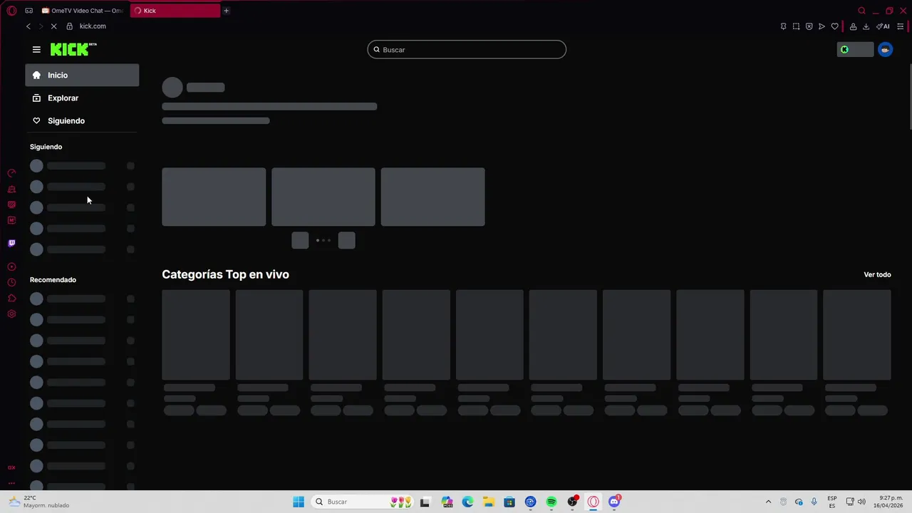
Task: Open the send/flow arrow icon
Action: coord(822,26)
